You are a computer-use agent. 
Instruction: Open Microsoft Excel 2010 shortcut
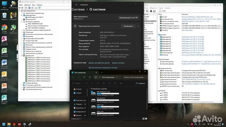point(4,53)
